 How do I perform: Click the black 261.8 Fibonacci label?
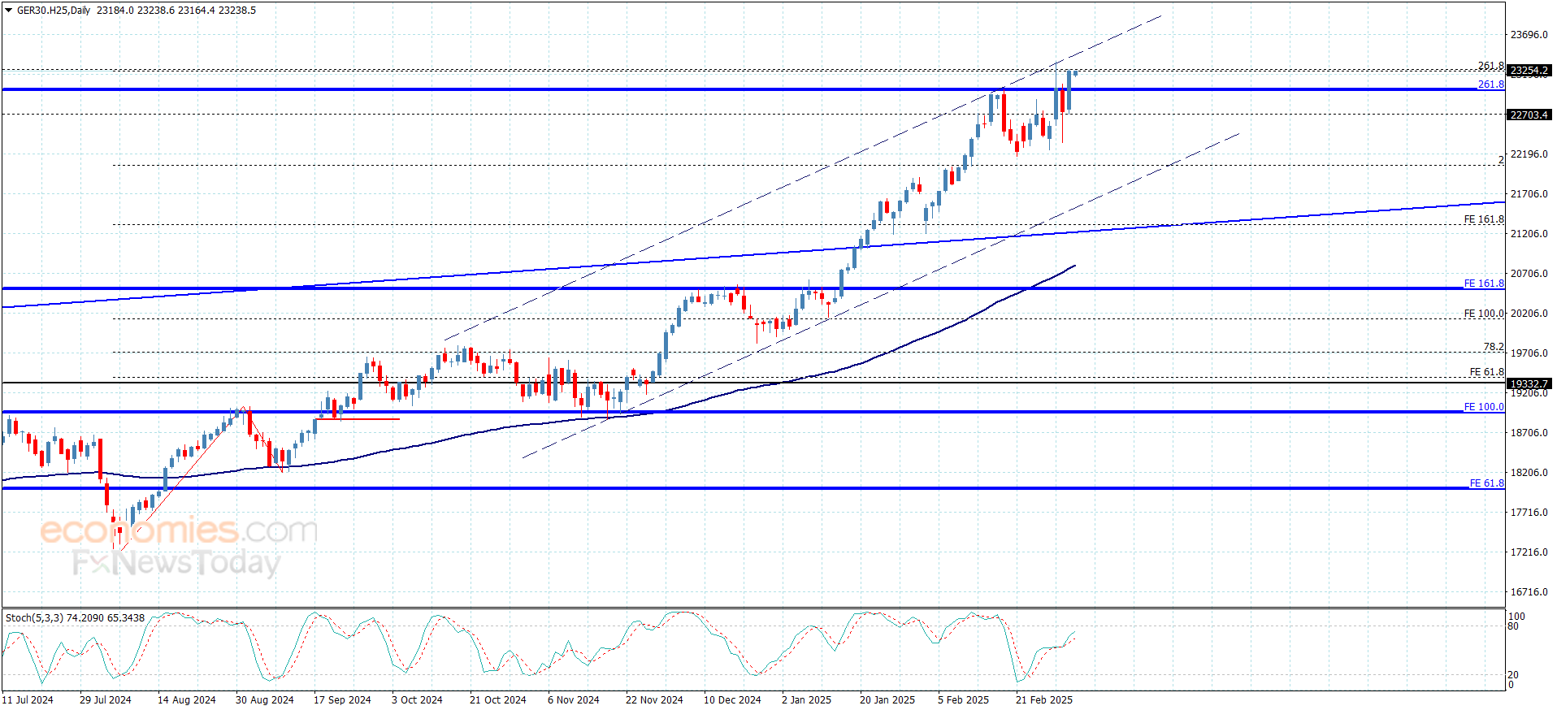1490,66
